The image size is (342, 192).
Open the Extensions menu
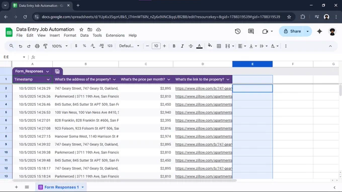point(115,35)
